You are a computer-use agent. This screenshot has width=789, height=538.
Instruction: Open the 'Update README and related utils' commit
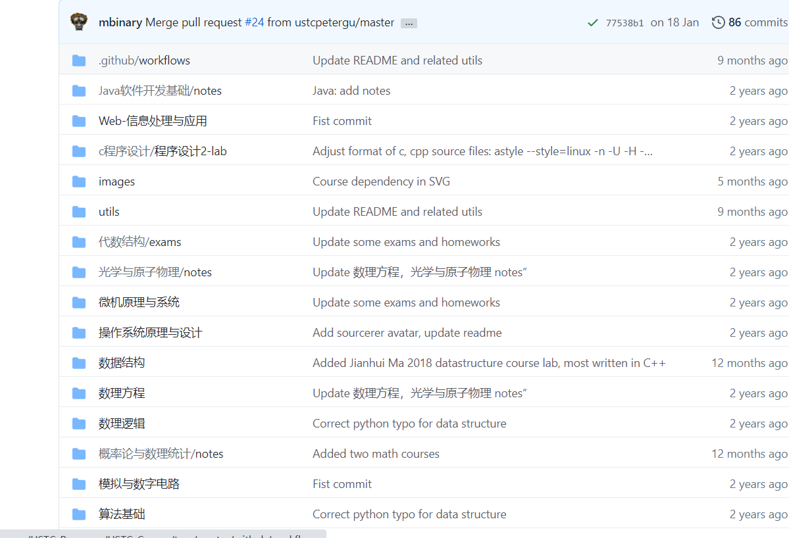[397, 60]
